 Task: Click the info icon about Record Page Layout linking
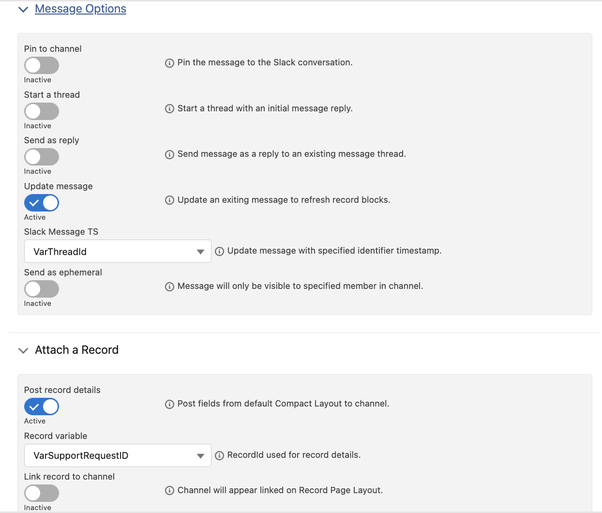pyautogui.click(x=169, y=490)
